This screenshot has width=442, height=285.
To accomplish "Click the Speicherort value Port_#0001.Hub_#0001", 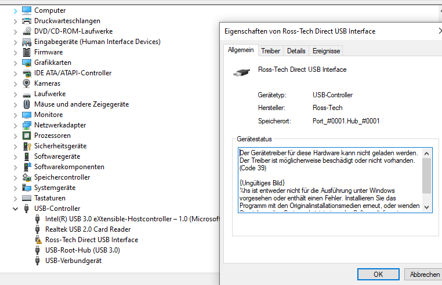I will (346, 121).
